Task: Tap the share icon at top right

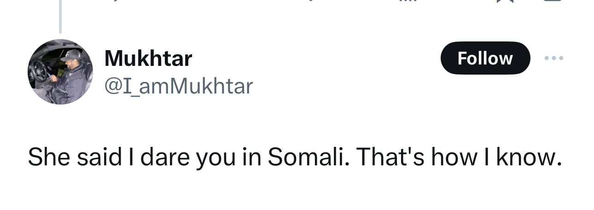Action: [x=553, y=1]
